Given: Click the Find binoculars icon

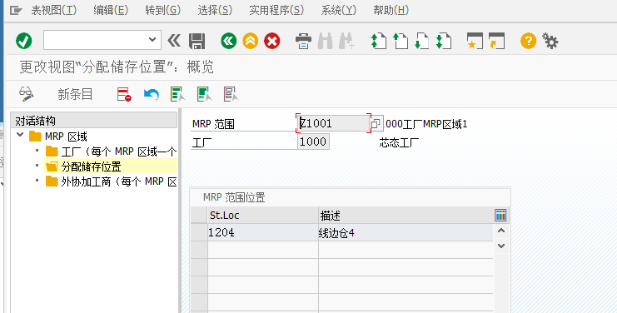Looking at the screenshot, I should pyautogui.click(x=325, y=41).
